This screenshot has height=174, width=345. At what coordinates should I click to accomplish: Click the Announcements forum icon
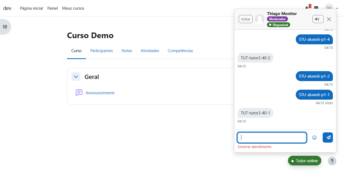pos(79,93)
